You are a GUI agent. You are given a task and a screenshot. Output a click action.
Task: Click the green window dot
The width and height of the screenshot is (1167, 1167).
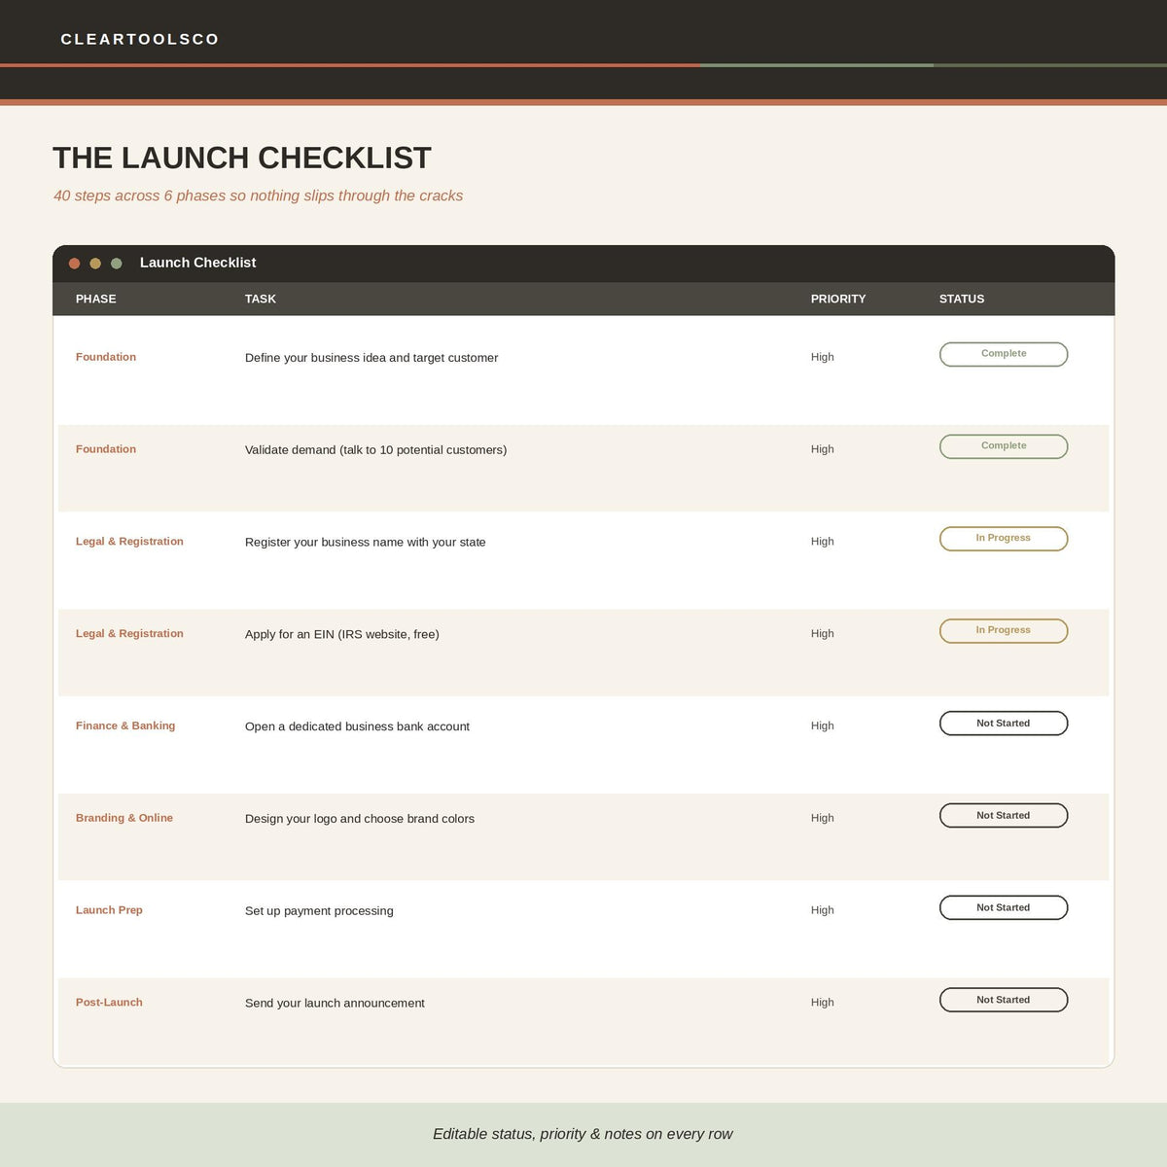[x=117, y=264]
